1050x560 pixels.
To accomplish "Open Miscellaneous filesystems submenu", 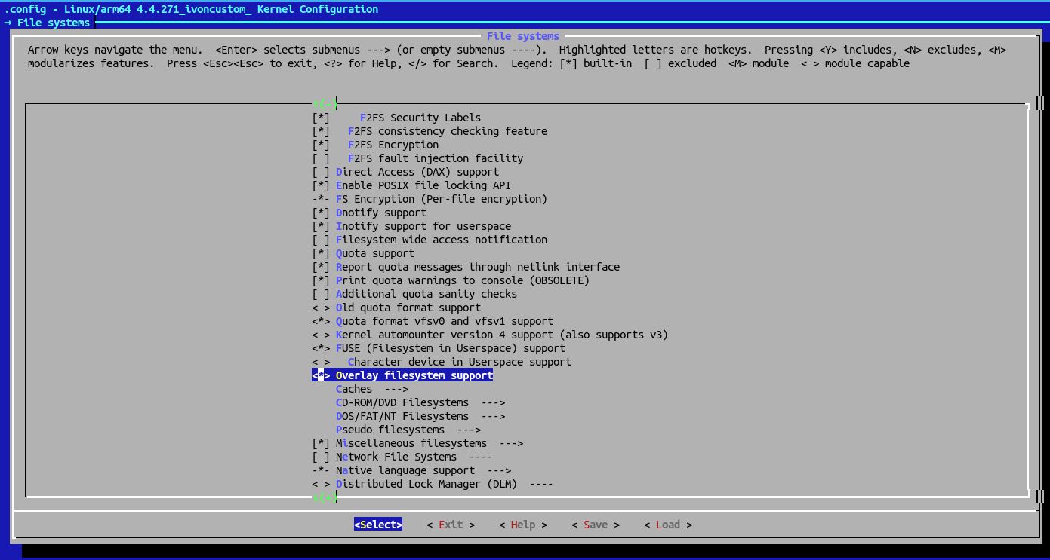I will click(429, 443).
